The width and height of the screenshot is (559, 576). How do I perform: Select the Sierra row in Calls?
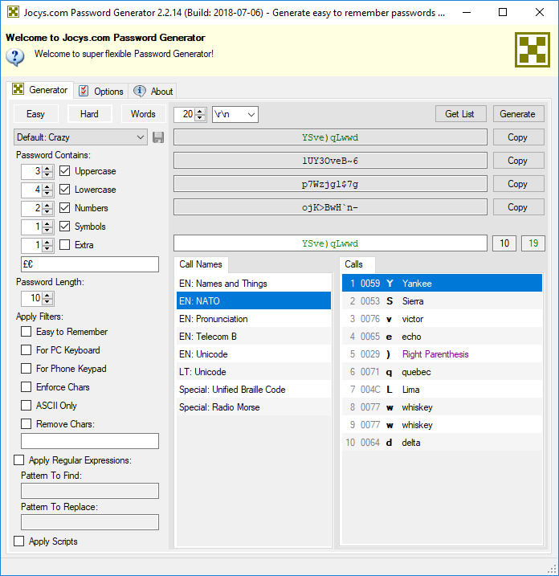click(x=442, y=301)
